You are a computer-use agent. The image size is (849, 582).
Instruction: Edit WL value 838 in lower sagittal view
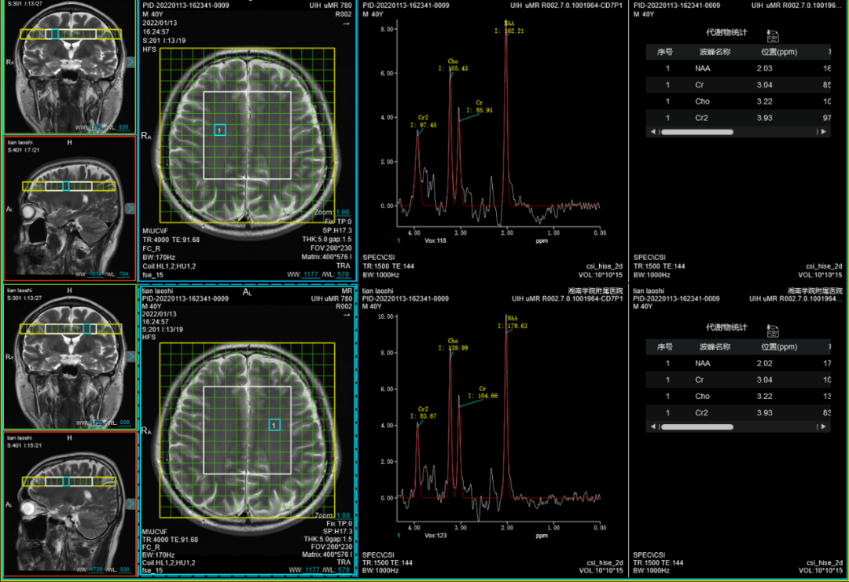click(124, 569)
